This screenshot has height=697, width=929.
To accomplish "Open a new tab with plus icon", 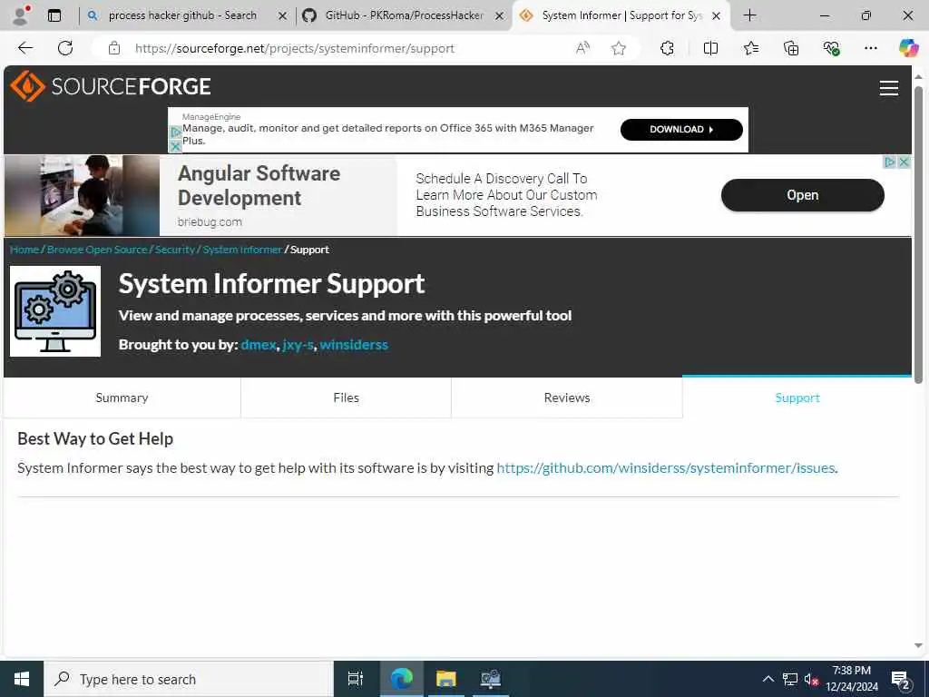I will pos(749,15).
